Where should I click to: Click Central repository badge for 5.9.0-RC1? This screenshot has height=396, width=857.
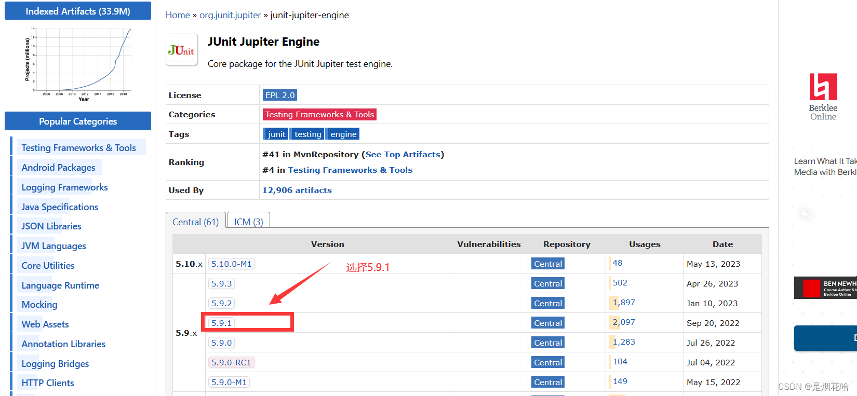(x=548, y=362)
